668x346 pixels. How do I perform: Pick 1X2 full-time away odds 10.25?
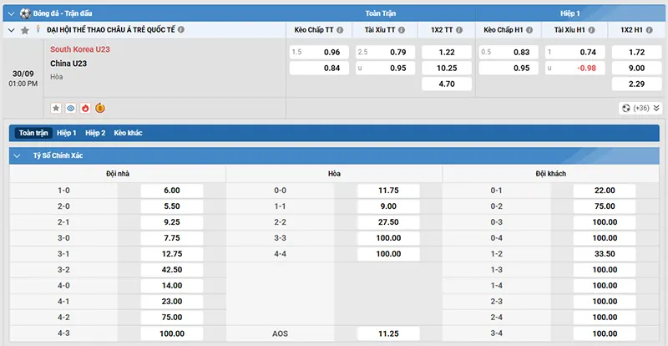pos(447,69)
